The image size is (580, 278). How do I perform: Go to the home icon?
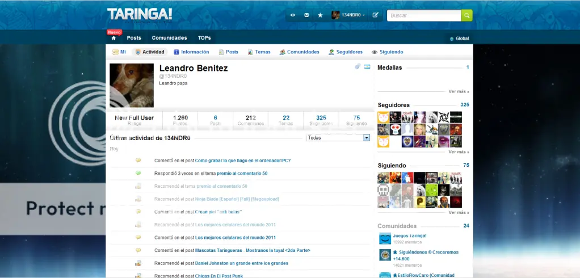pos(114,38)
